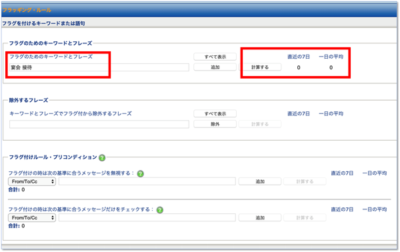The image size is (400, 252).
Task: Click フラグを付けるキーワードまたは語句 subheading
Action: click(43, 23)
